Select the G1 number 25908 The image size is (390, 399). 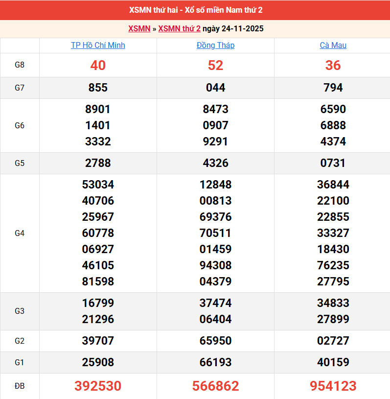(x=98, y=362)
